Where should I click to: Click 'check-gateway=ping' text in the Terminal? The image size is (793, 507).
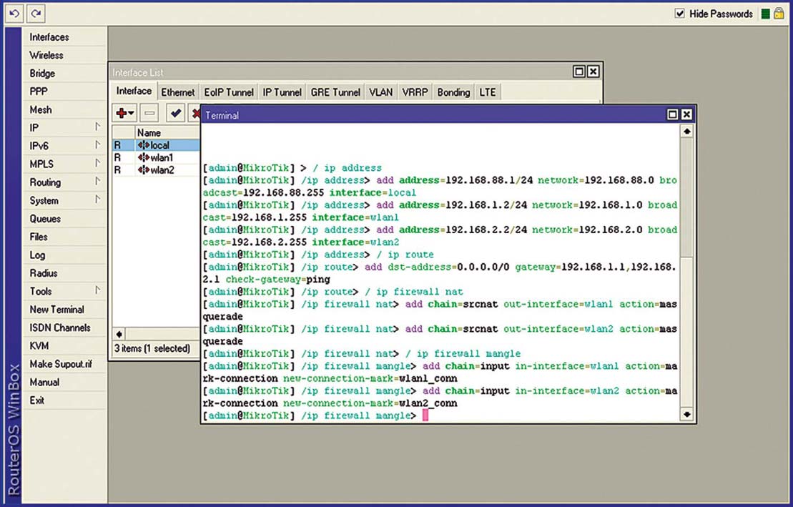(277, 280)
